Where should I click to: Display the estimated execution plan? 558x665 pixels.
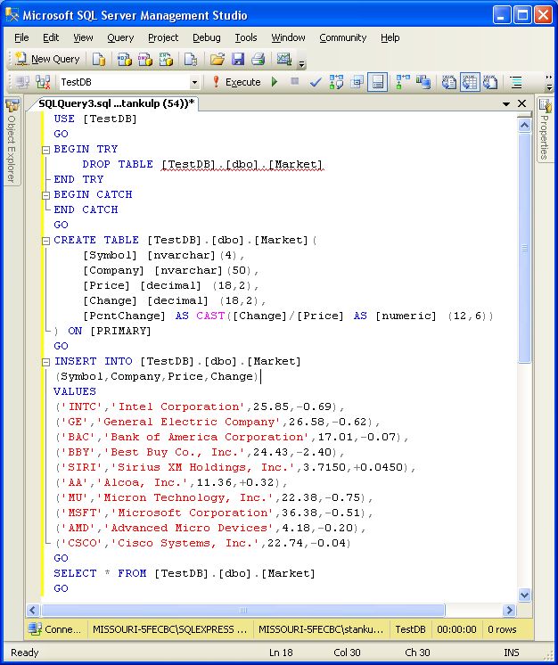coord(336,82)
